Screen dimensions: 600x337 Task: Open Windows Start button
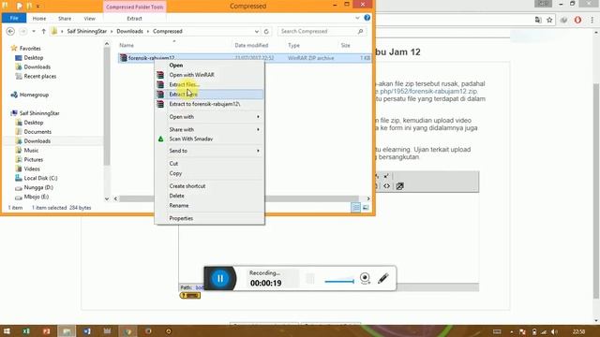coord(7,331)
